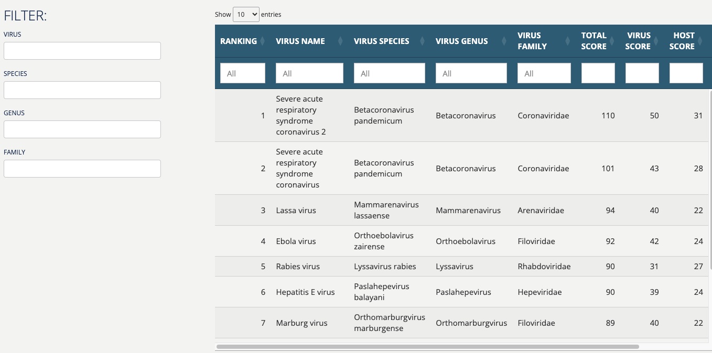
Task: Click the sort icon on the VIRUS GENUS column
Action: coord(503,40)
